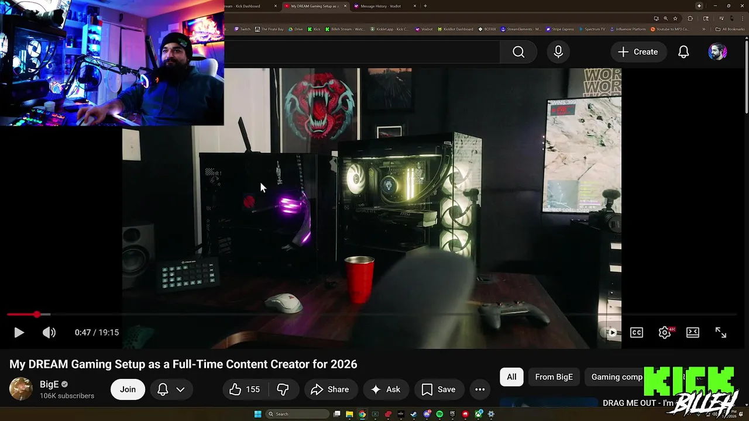Screen dimensions: 749x421
Task: Open Steam from the taskbar
Action: [x=414, y=414]
